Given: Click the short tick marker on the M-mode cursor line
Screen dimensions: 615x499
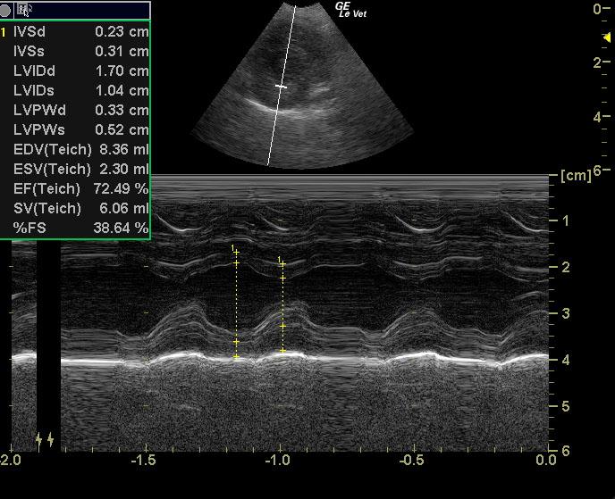Looking at the screenshot, I should (282, 87).
